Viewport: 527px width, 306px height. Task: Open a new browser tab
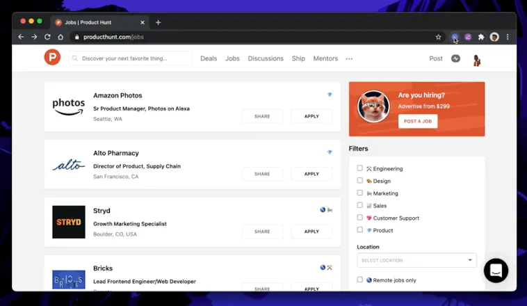[159, 22]
